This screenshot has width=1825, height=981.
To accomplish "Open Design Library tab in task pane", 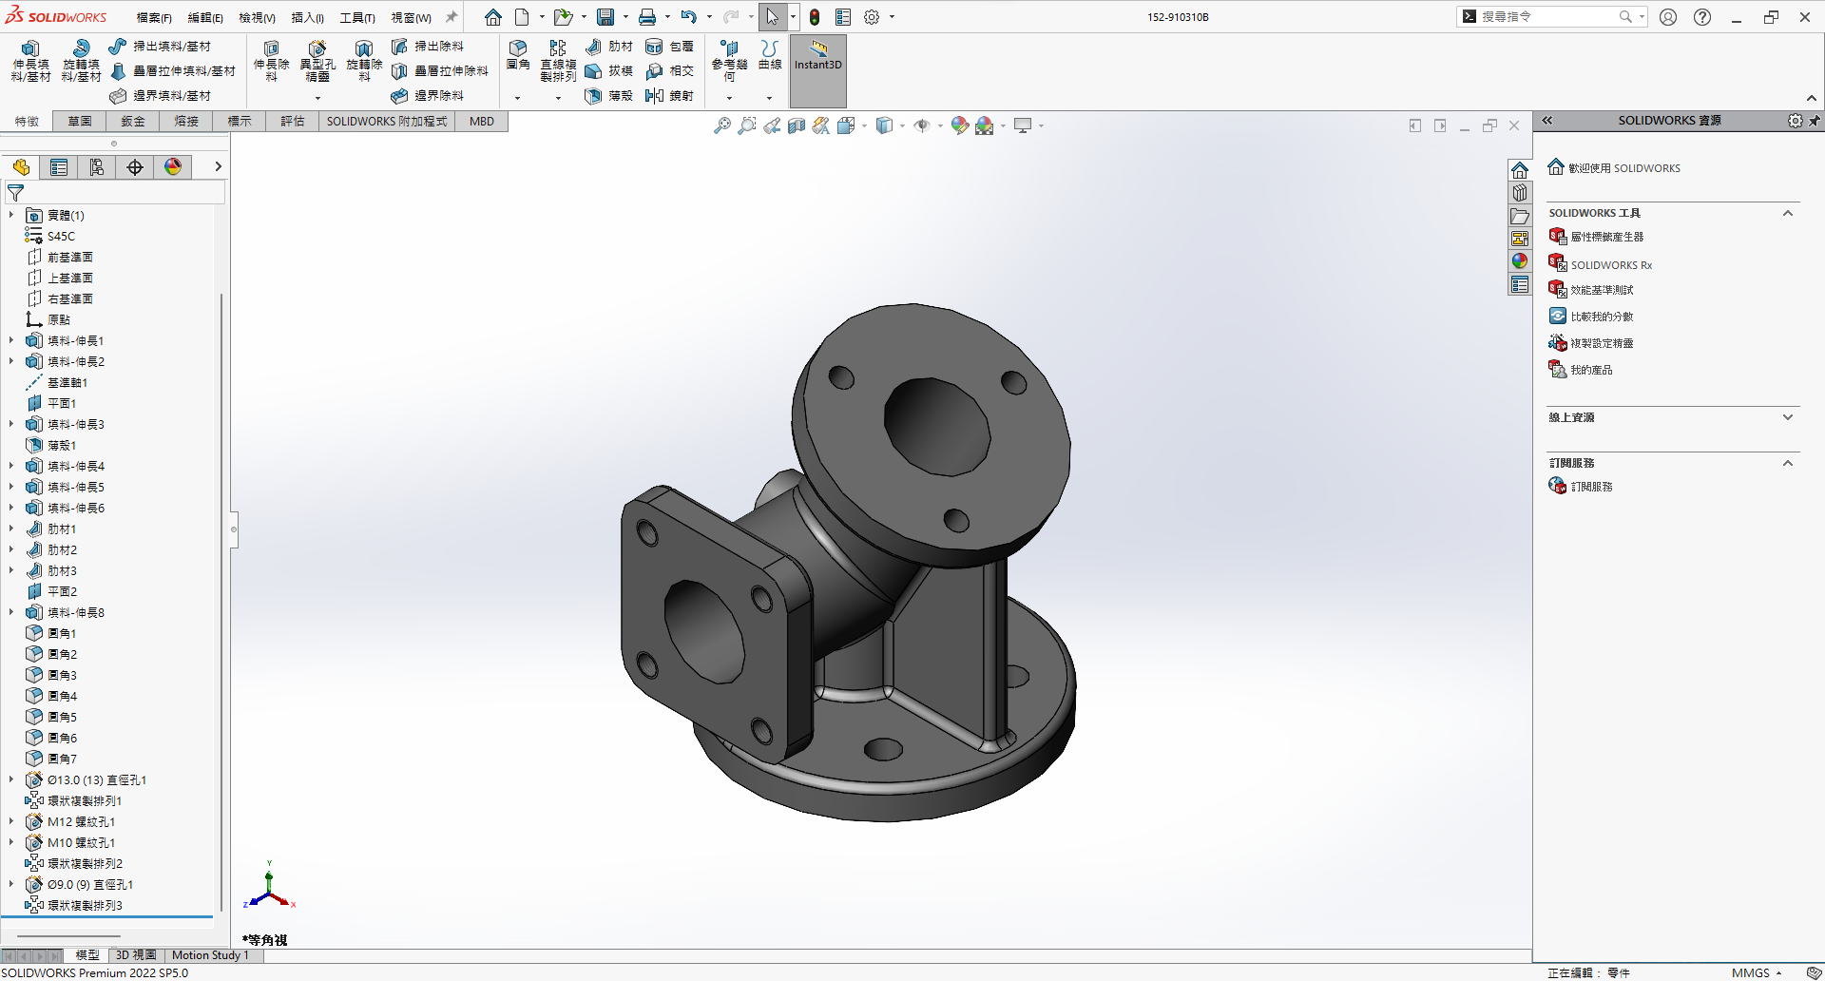I will pyautogui.click(x=1520, y=193).
